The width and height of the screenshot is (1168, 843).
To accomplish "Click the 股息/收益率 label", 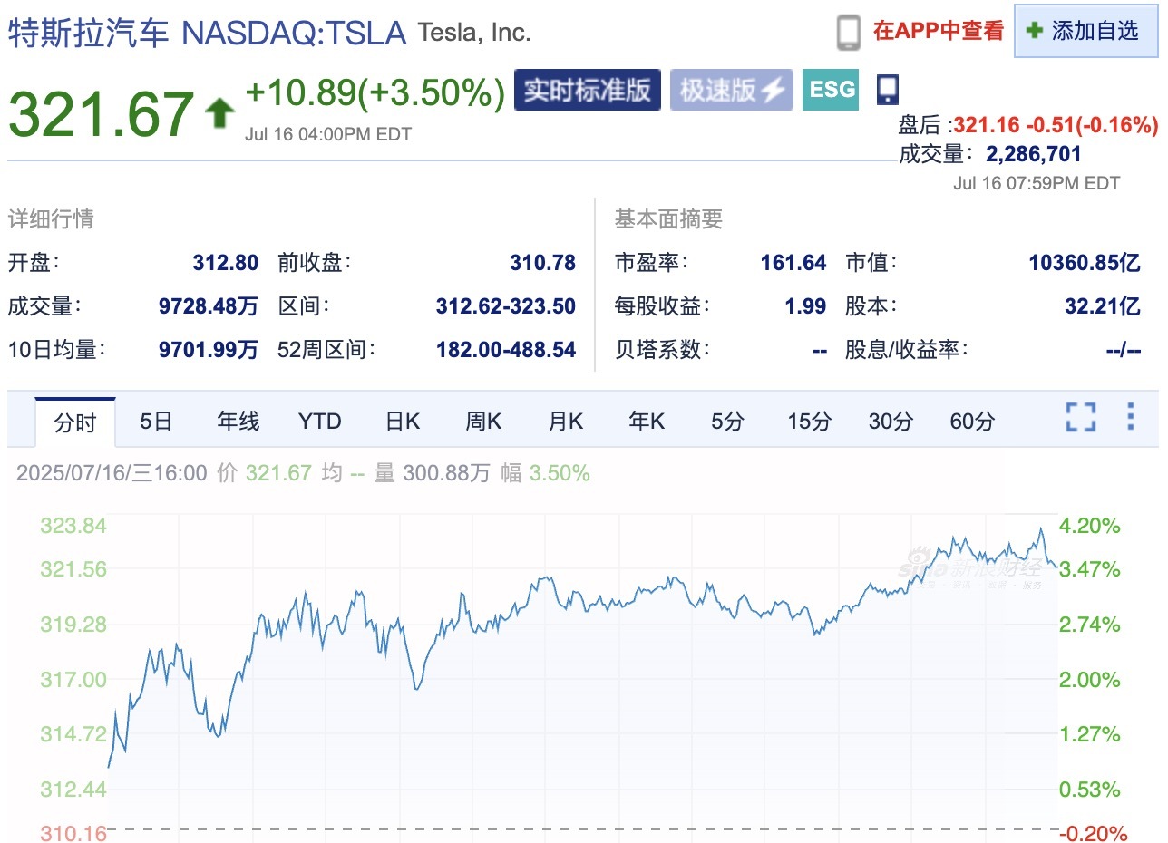I will click(x=907, y=349).
